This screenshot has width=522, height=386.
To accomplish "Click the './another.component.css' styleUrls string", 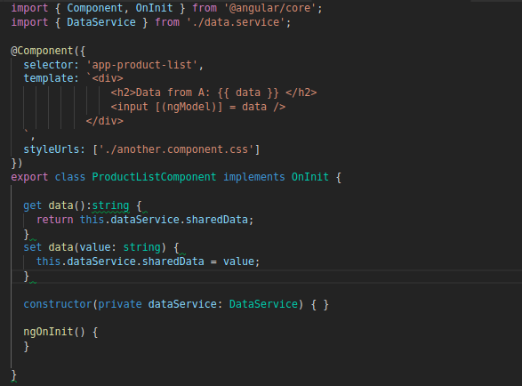I will point(176,149).
